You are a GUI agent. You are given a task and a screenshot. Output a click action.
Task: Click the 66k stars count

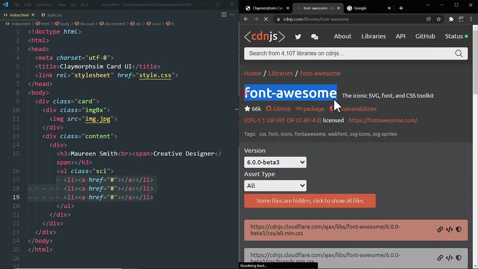point(253,109)
